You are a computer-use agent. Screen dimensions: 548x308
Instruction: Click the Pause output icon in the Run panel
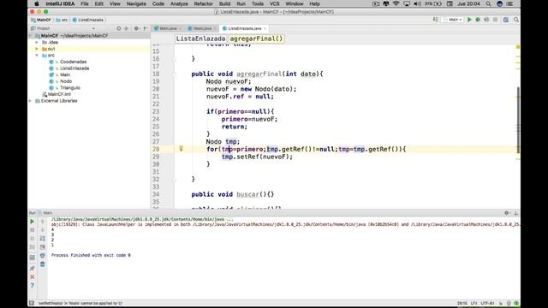tap(33, 239)
